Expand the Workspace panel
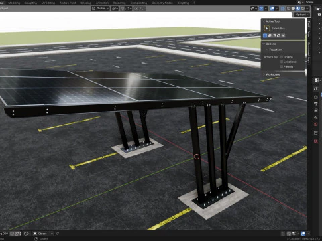 (264, 74)
